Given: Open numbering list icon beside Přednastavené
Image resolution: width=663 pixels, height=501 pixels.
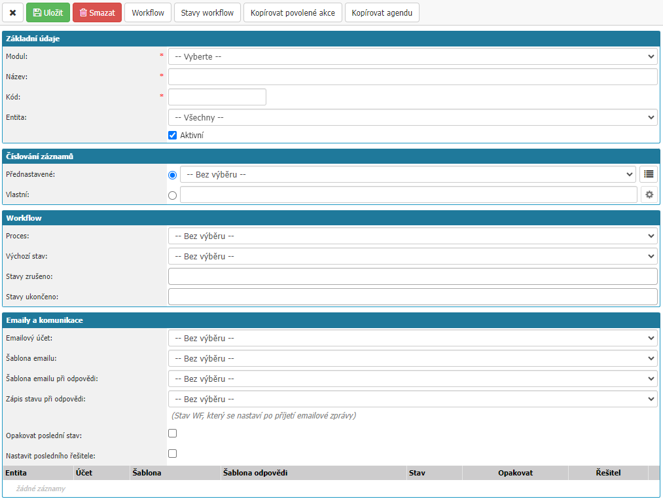Looking at the screenshot, I should [649, 174].
